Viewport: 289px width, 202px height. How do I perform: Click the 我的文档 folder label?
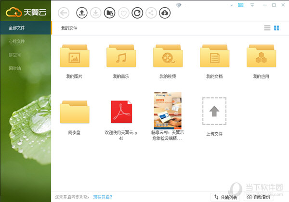(x=214, y=76)
